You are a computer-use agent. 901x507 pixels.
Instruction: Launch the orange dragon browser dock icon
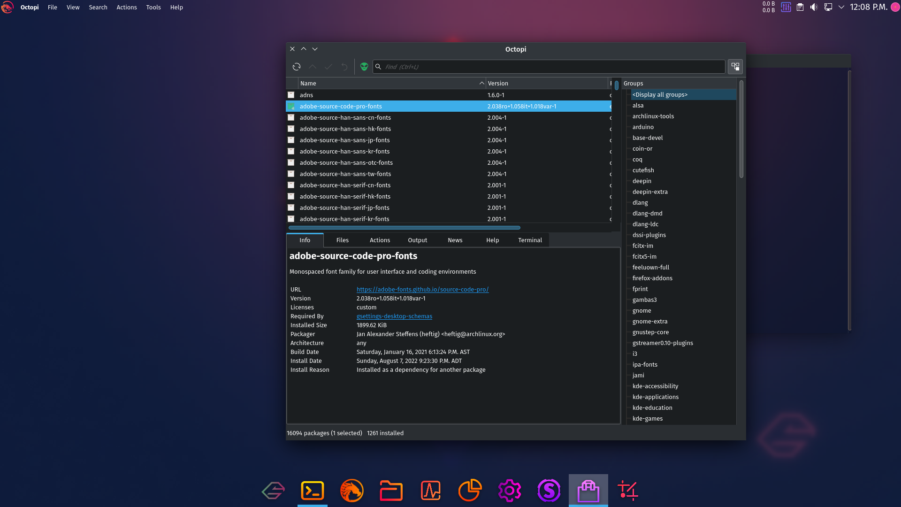(352, 491)
